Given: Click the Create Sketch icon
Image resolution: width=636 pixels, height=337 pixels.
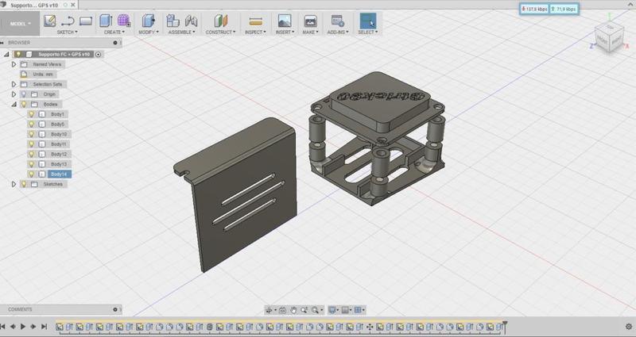Looking at the screenshot, I should tap(50, 21).
